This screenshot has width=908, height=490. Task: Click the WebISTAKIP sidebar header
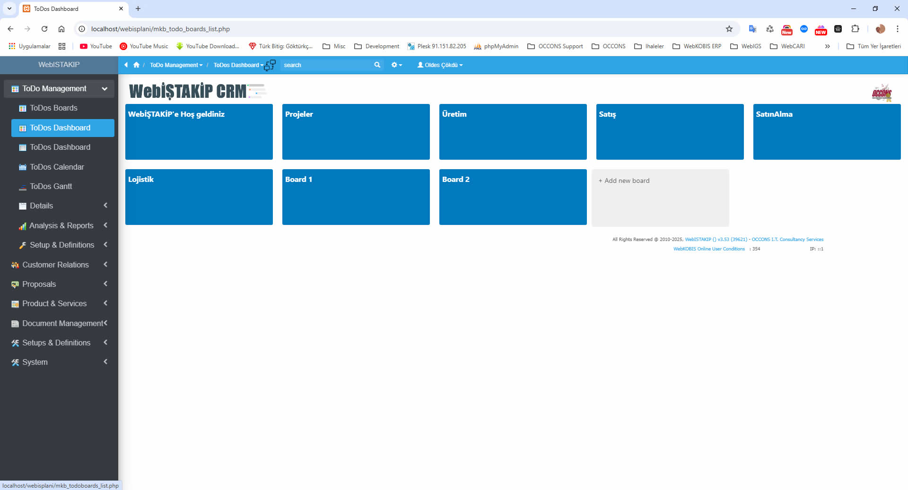(59, 65)
